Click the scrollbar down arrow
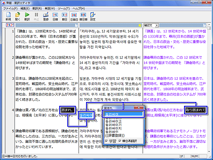 point(209,151)
